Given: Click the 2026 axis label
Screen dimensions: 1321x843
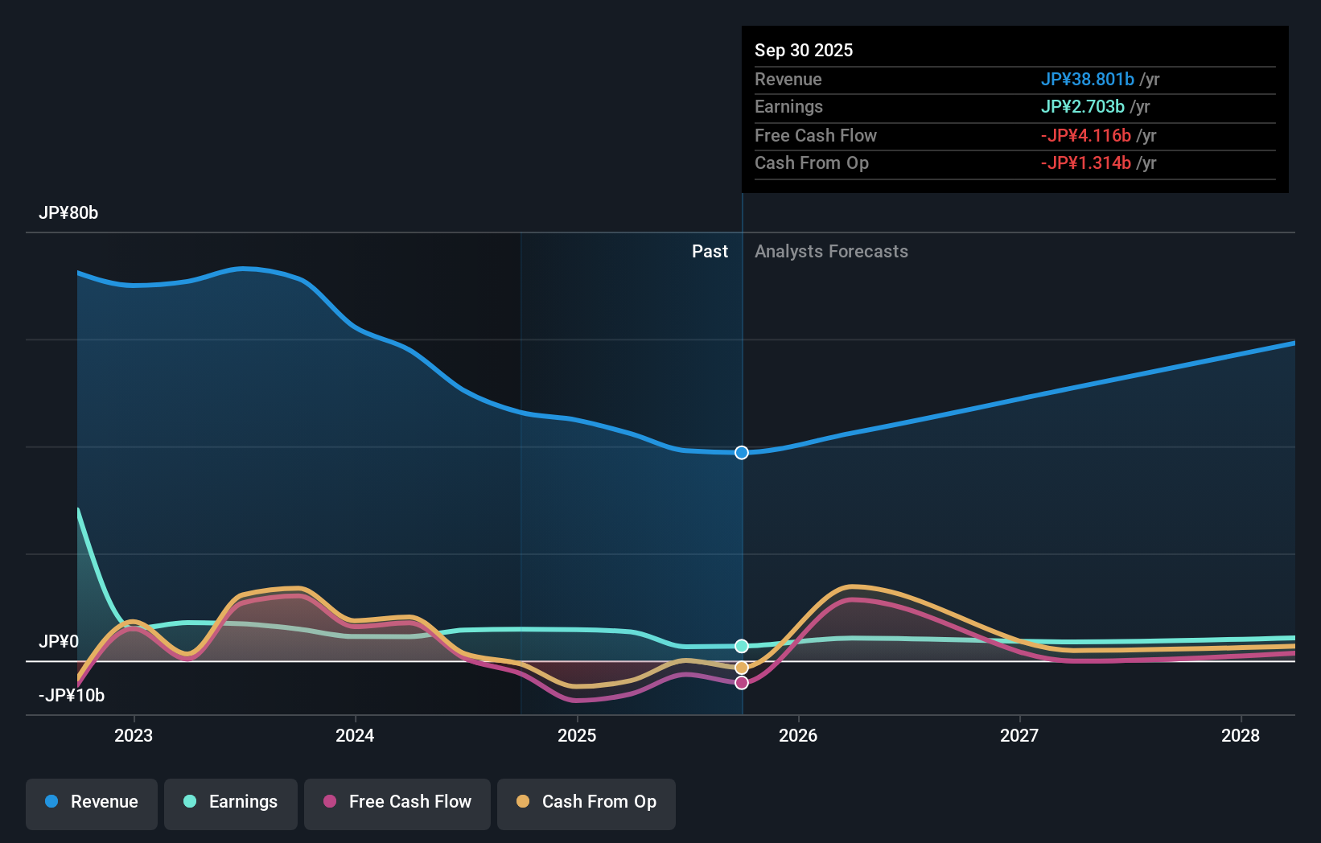Looking at the screenshot, I should pyautogui.click(x=798, y=735).
